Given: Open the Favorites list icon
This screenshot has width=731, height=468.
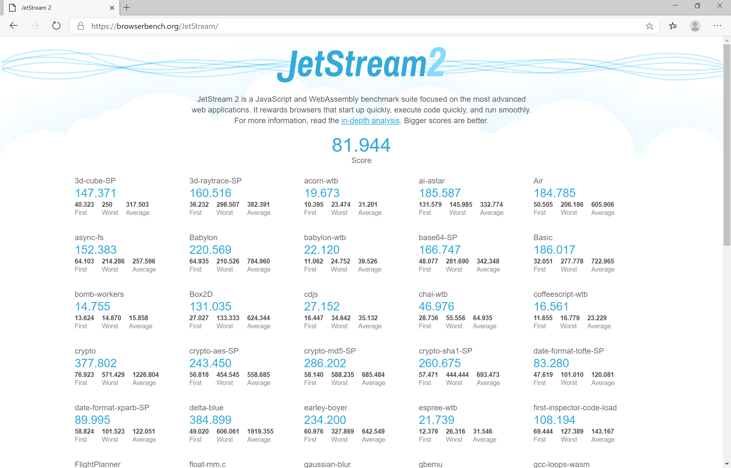Looking at the screenshot, I should [x=673, y=26].
